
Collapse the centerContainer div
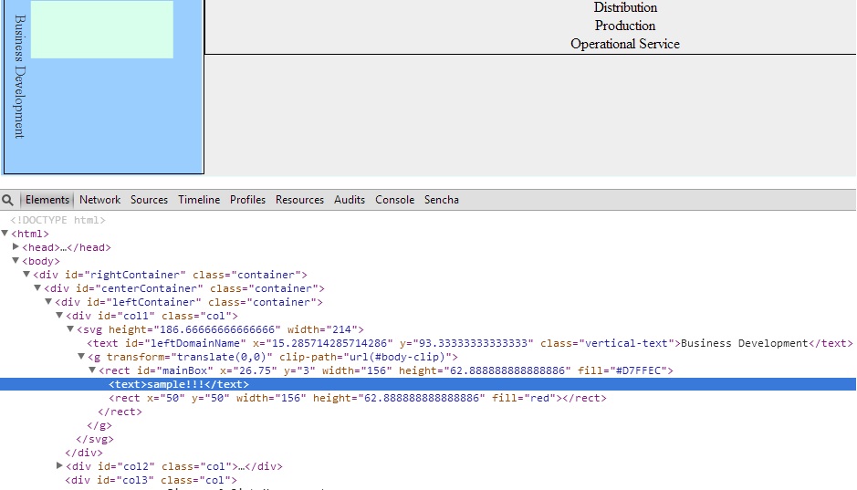pyautogui.click(x=37, y=287)
